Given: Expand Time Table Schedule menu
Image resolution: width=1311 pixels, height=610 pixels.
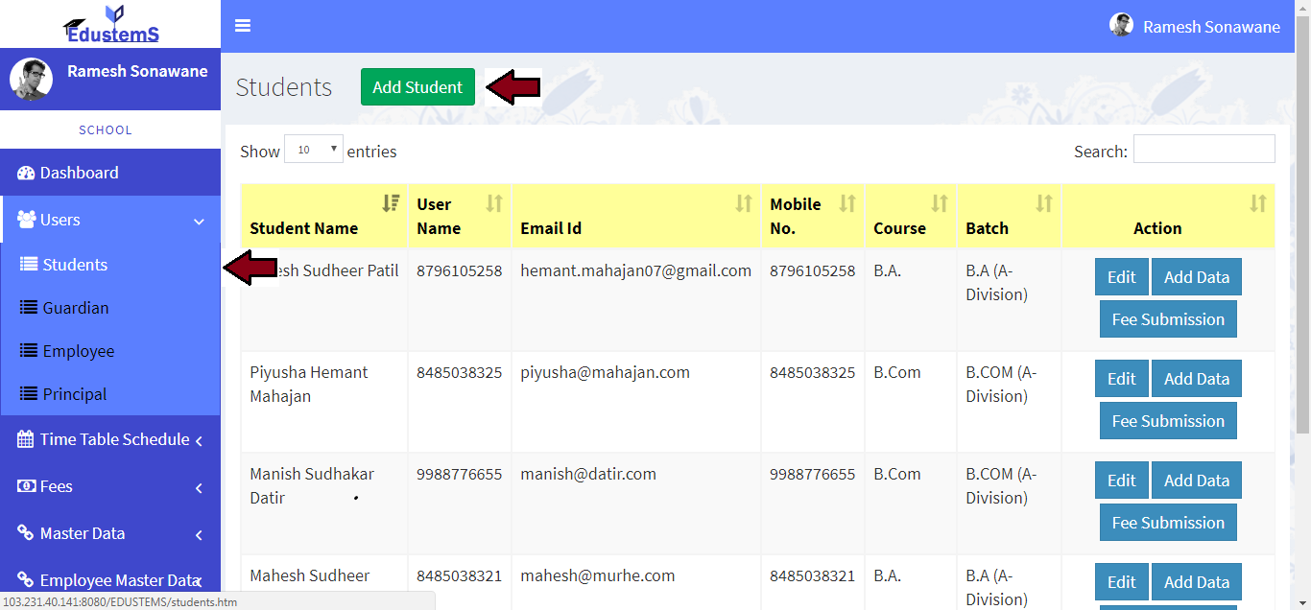Looking at the screenshot, I should click(x=110, y=439).
